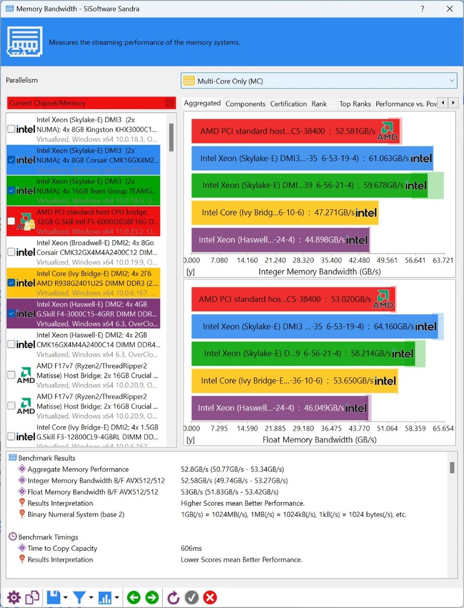This screenshot has height=608, width=464.
Task: Switch to the Certification tab
Action: tap(288, 103)
